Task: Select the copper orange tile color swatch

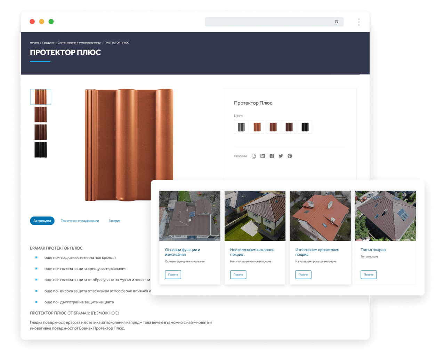Action: [257, 127]
